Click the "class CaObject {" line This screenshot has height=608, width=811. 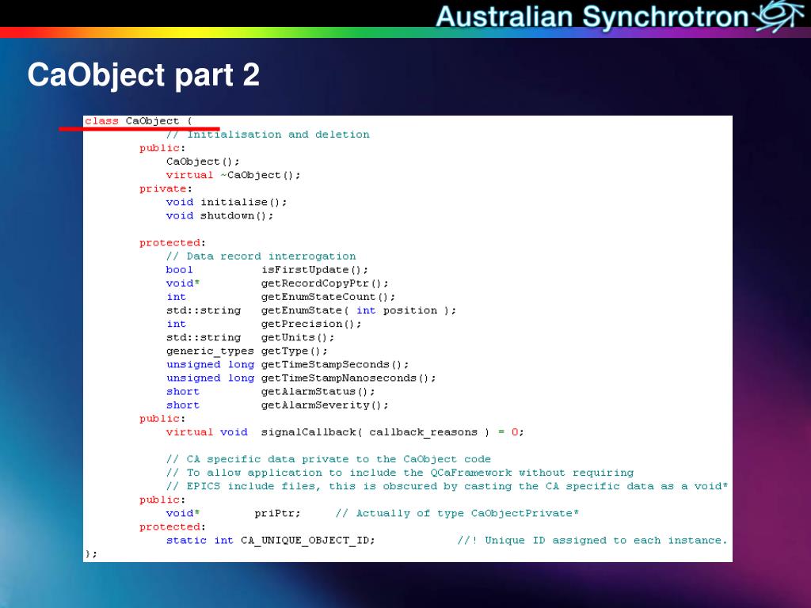pos(138,121)
